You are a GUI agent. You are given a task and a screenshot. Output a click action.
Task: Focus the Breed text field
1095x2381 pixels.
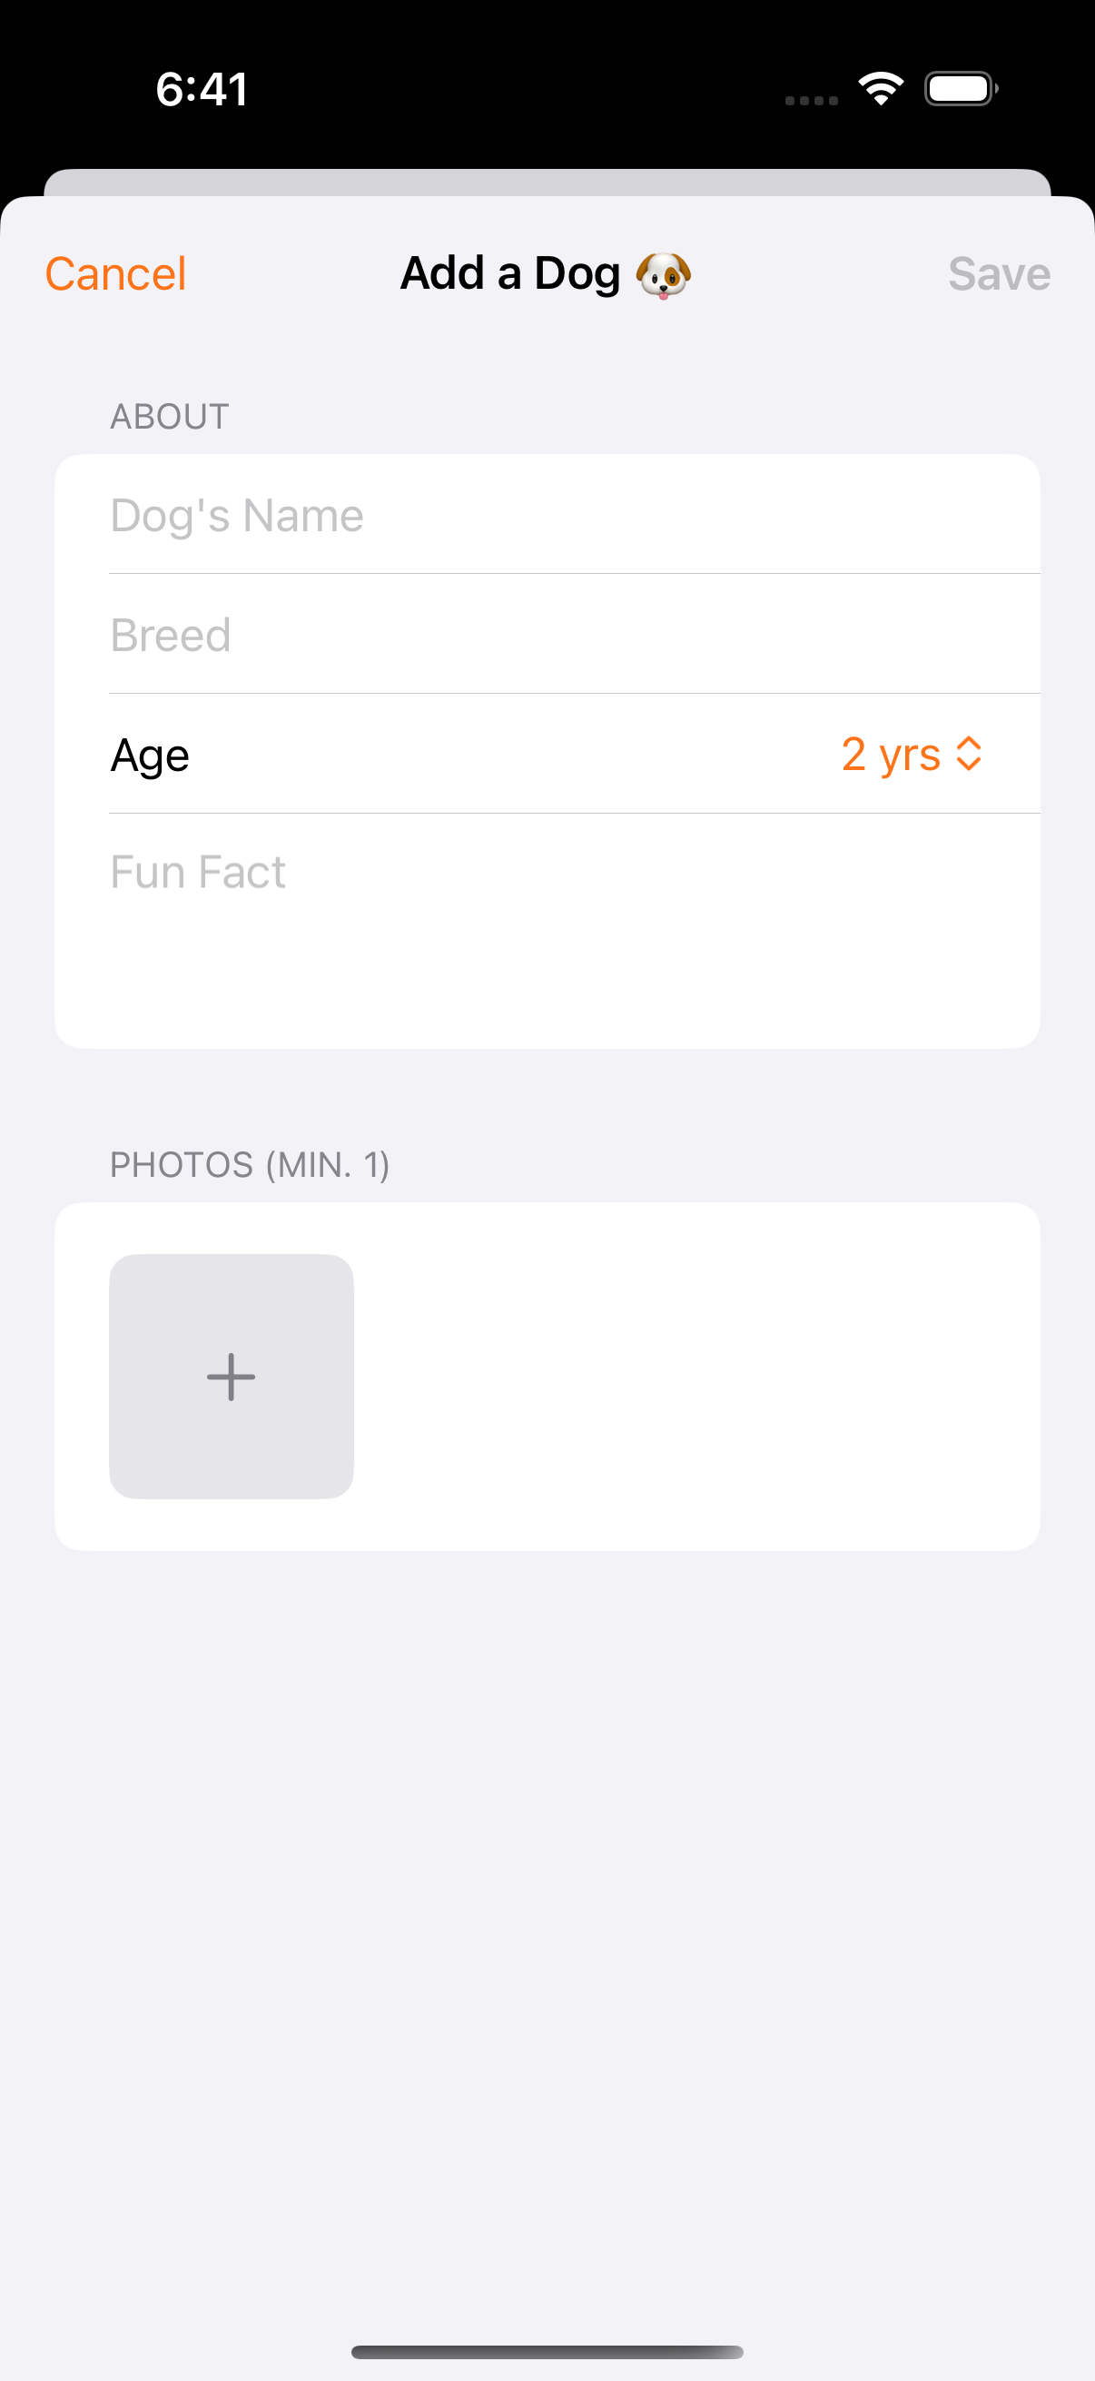[x=547, y=634]
